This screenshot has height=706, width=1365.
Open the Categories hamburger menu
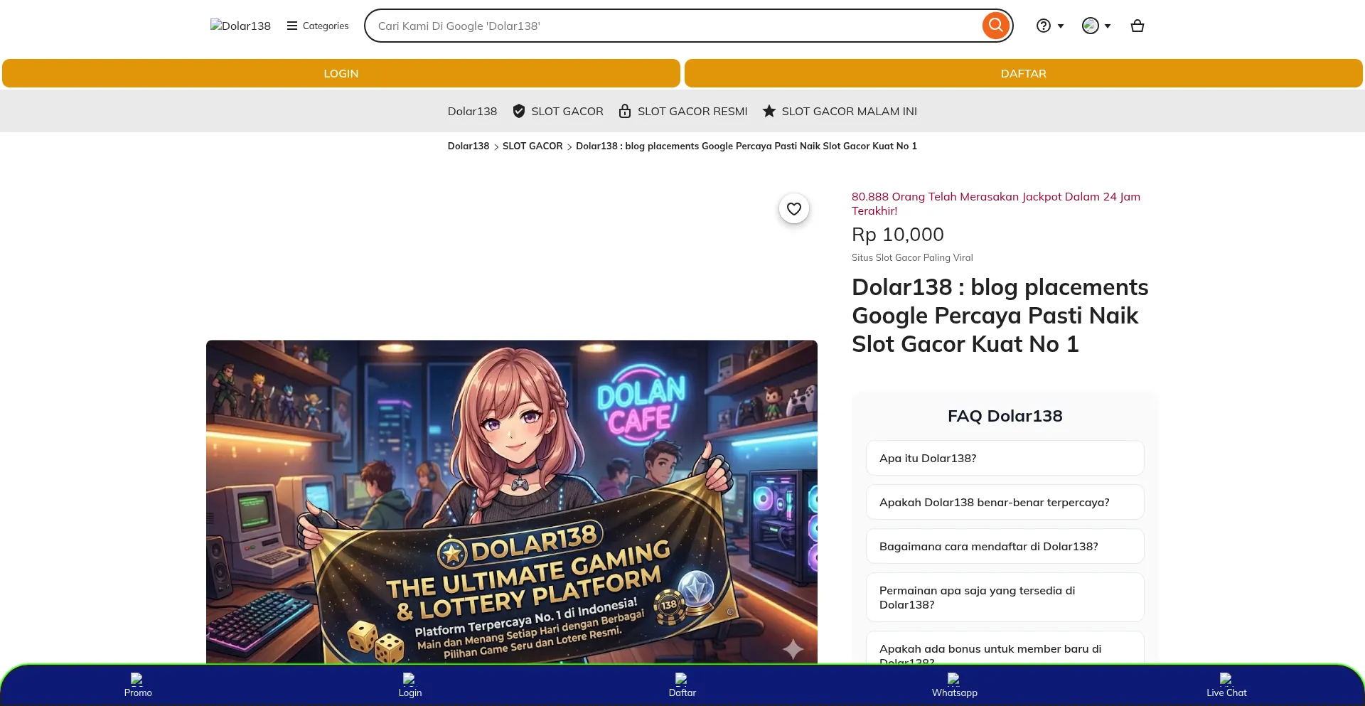(x=318, y=26)
